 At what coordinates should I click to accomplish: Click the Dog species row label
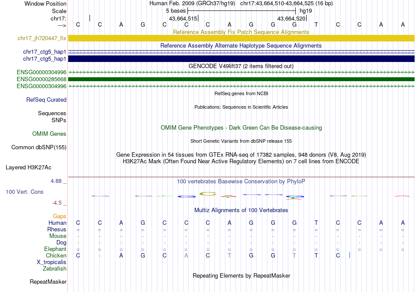pyautogui.click(x=61, y=243)
